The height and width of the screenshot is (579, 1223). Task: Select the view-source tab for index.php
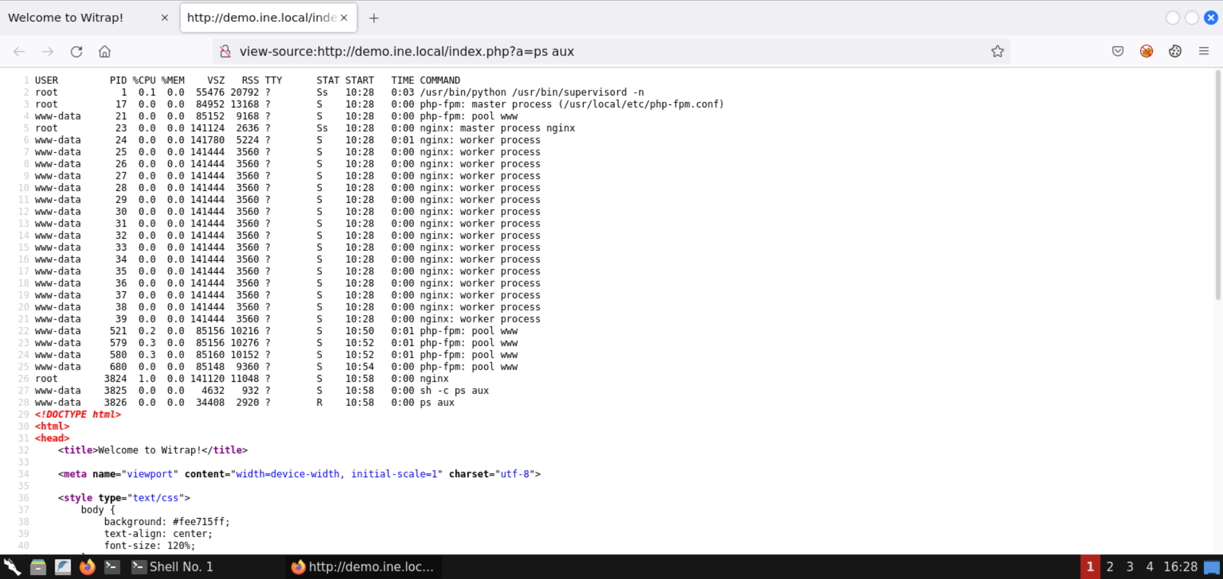click(x=261, y=17)
